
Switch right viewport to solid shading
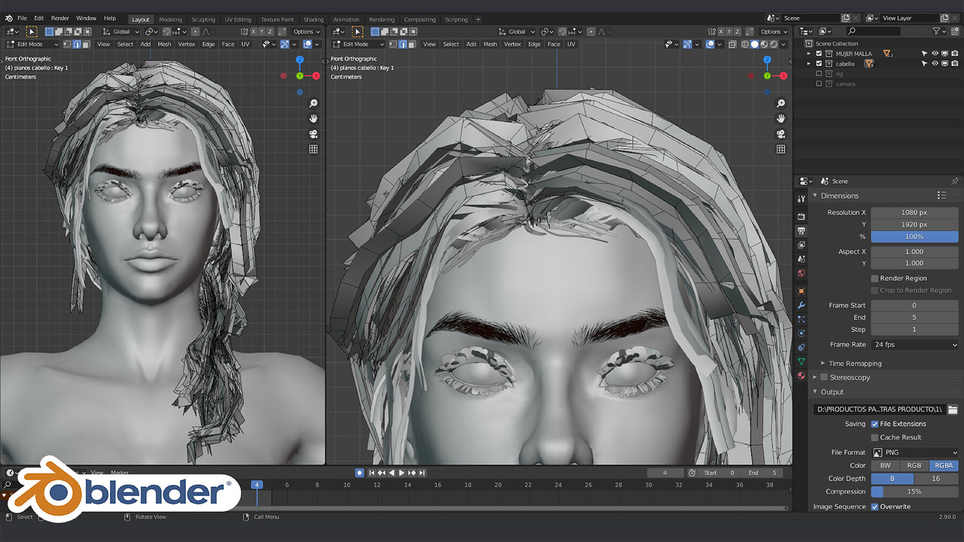tap(755, 44)
